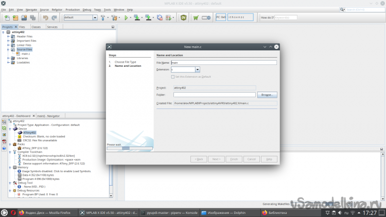The image size is (386, 217).
Task: Click the MPLAB cart store icon
Action: (196, 17)
